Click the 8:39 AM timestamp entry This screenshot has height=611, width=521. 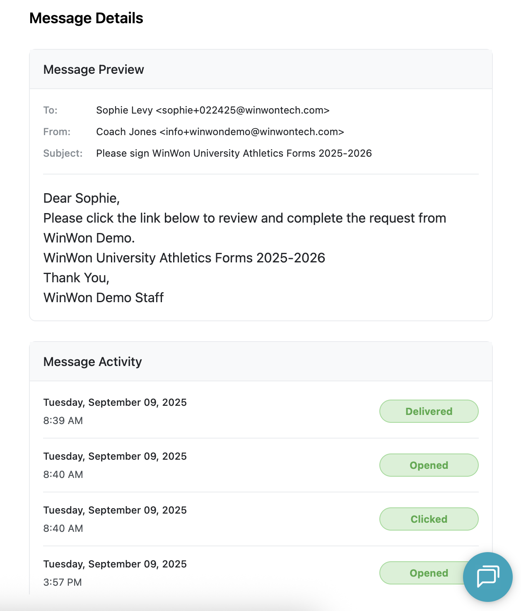click(x=63, y=420)
